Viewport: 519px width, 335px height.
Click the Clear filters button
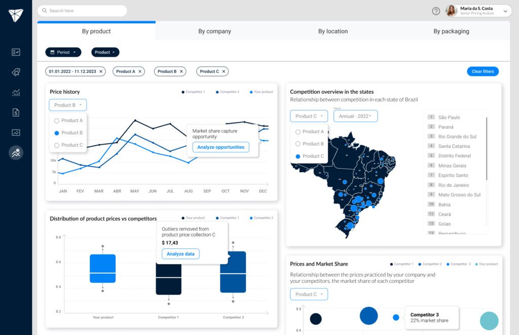483,71
